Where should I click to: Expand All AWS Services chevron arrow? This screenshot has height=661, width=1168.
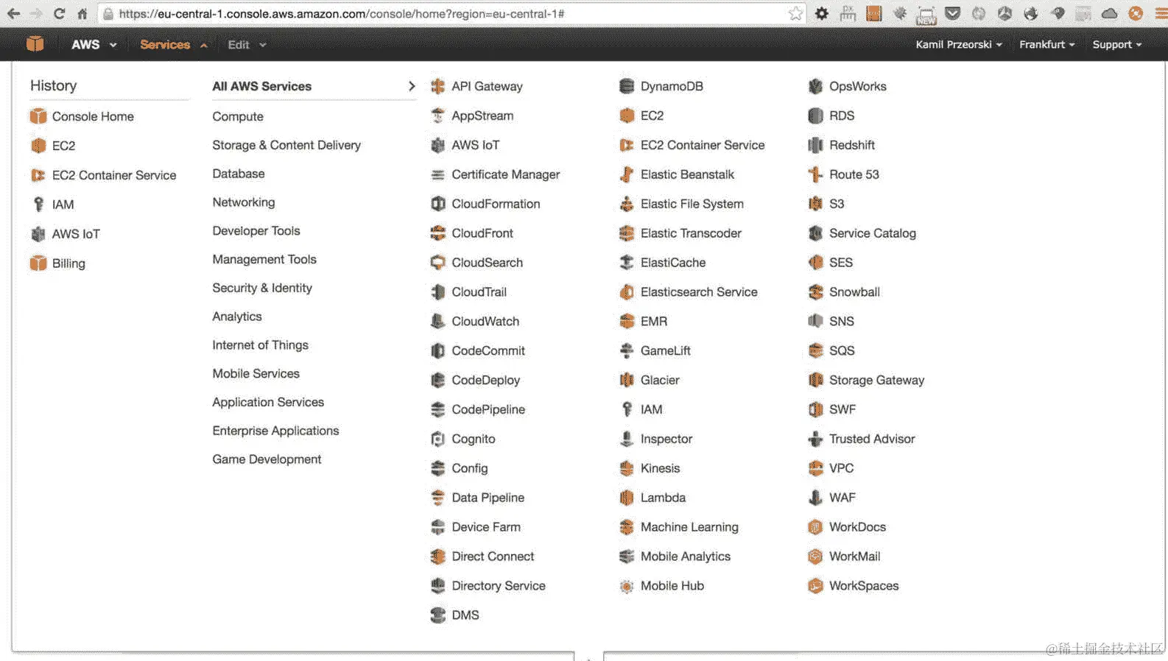click(412, 86)
